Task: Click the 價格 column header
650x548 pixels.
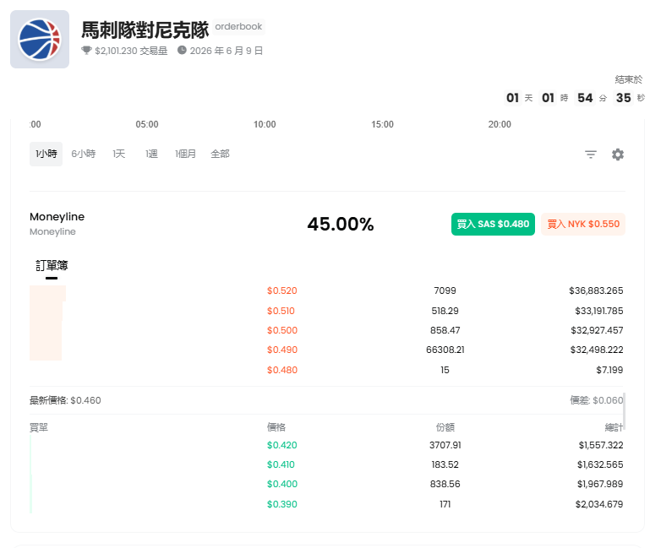Action: pos(276,427)
